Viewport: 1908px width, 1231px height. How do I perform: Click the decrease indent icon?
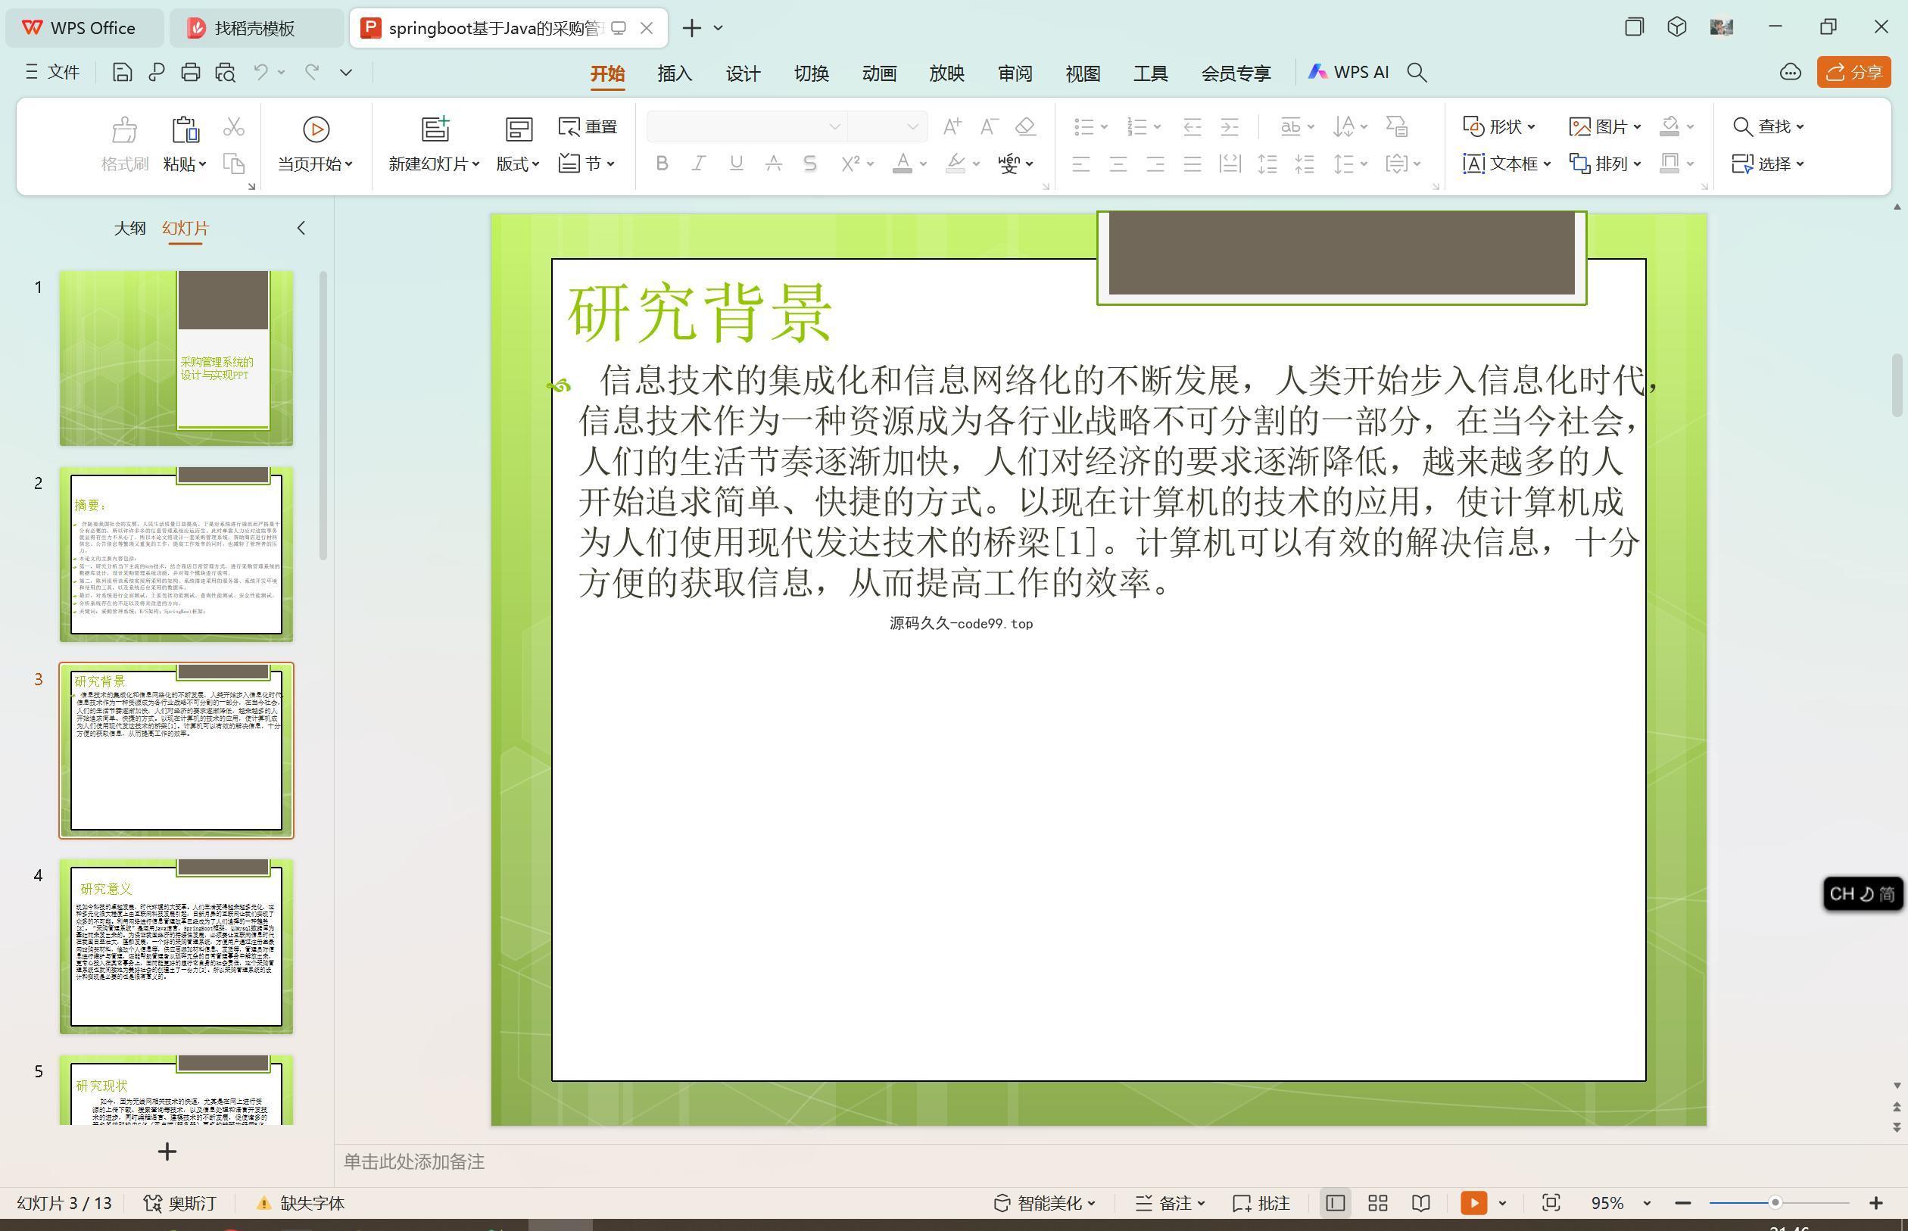coord(1192,126)
